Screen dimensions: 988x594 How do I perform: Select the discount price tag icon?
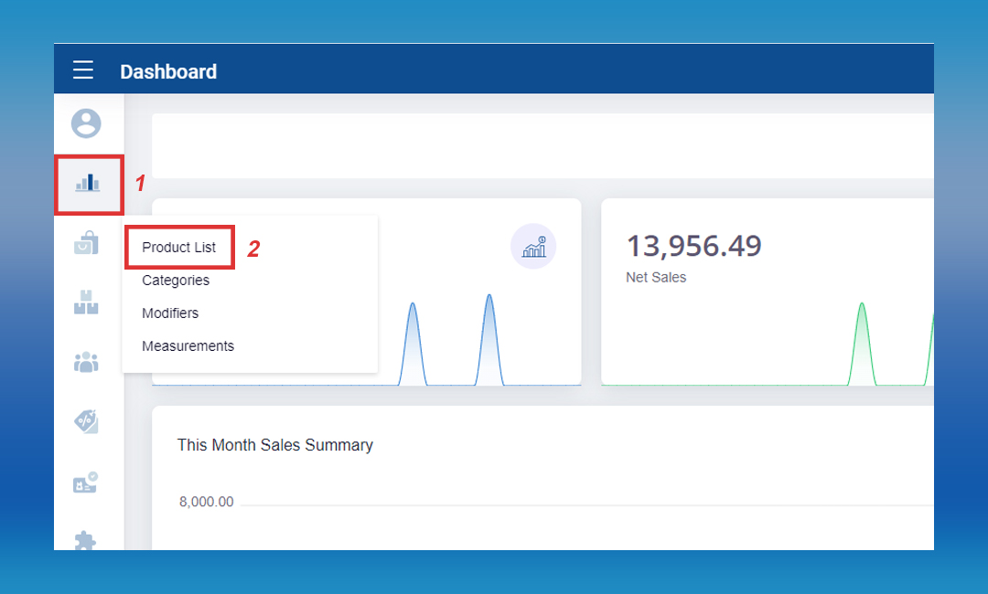(86, 421)
